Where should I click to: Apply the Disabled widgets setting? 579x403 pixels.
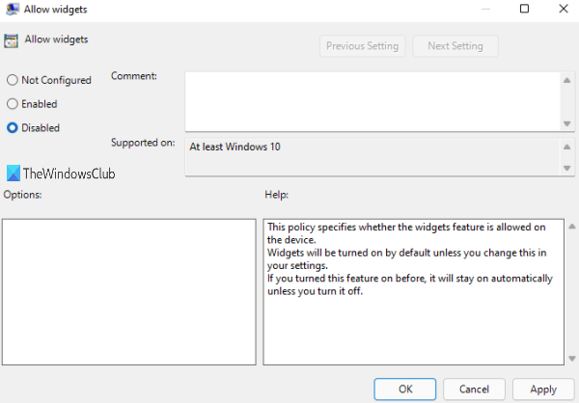pyautogui.click(x=543, y=389)
